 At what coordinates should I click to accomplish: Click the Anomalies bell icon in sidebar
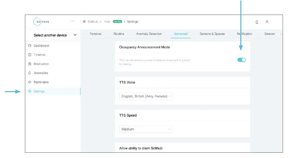[x=30, y=73]
